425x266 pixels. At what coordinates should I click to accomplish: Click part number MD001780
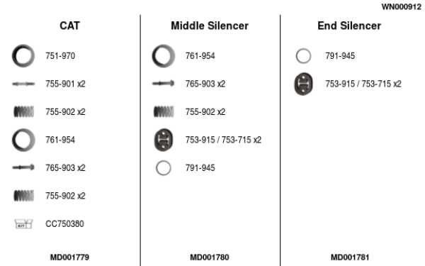coord(210,257)
